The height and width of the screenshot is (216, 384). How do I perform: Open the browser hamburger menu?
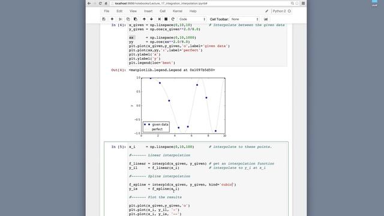[303, 4]
